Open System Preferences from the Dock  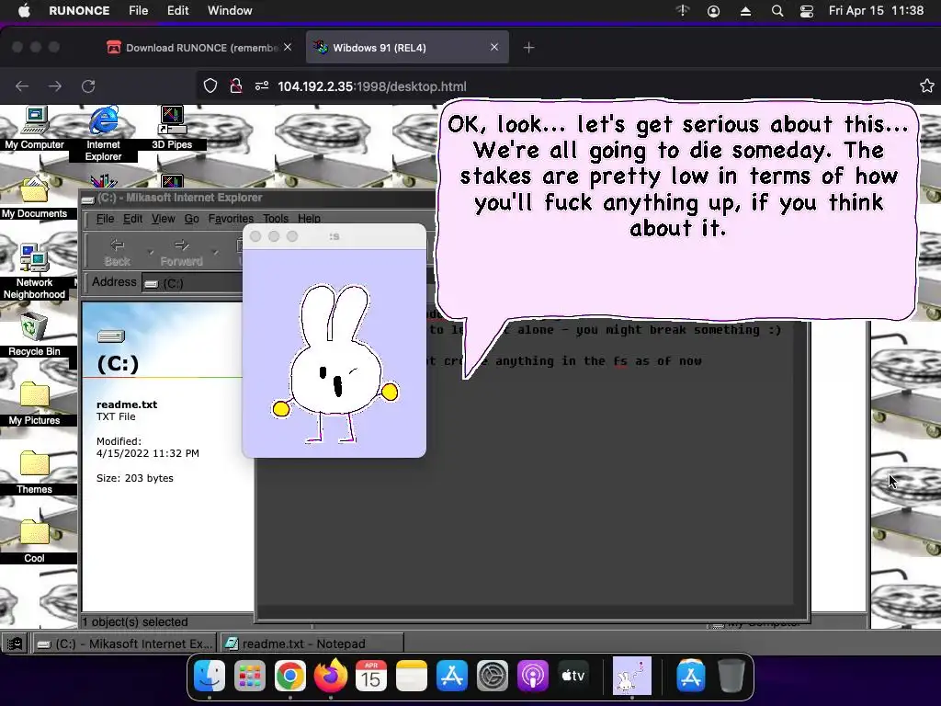coord(493,676)
